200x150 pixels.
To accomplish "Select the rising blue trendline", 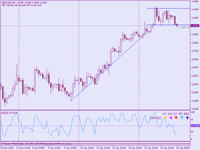I will tap(109, 67).
